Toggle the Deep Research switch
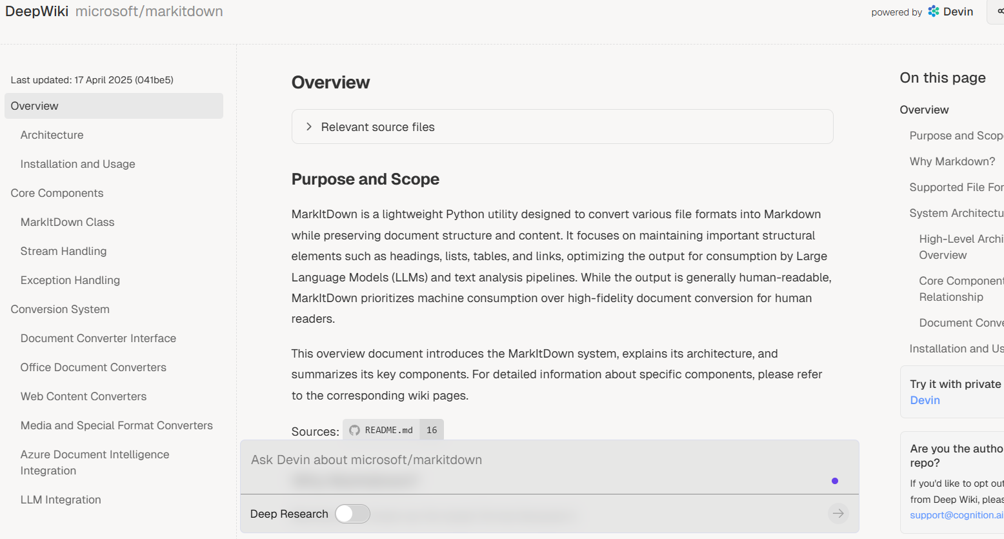 352,514
